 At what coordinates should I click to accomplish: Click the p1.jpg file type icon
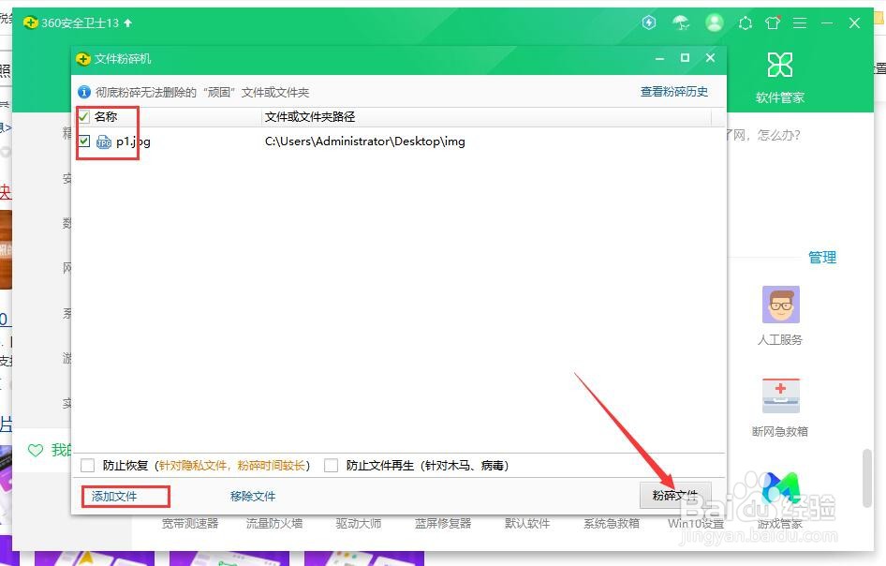coord(104,141)
